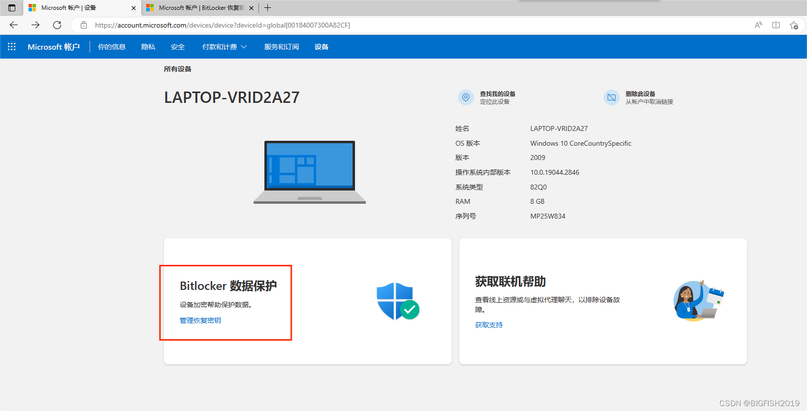Click the 设备加密帮助保护数据 description
This screenshot has height=411, width=807.
pyautogui.click(x=217, y=305)
